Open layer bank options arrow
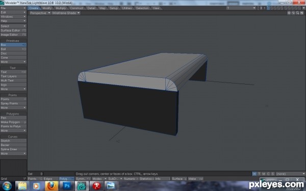 tap(304, 8)
